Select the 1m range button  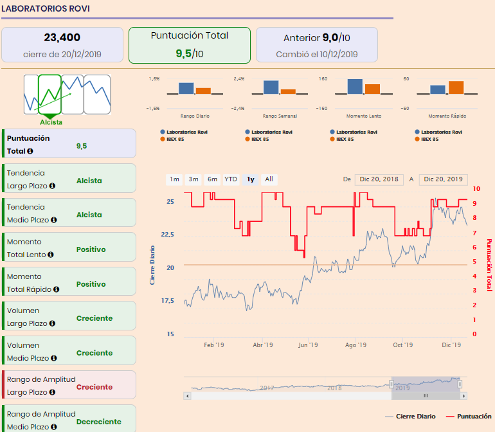click(174, 179)
